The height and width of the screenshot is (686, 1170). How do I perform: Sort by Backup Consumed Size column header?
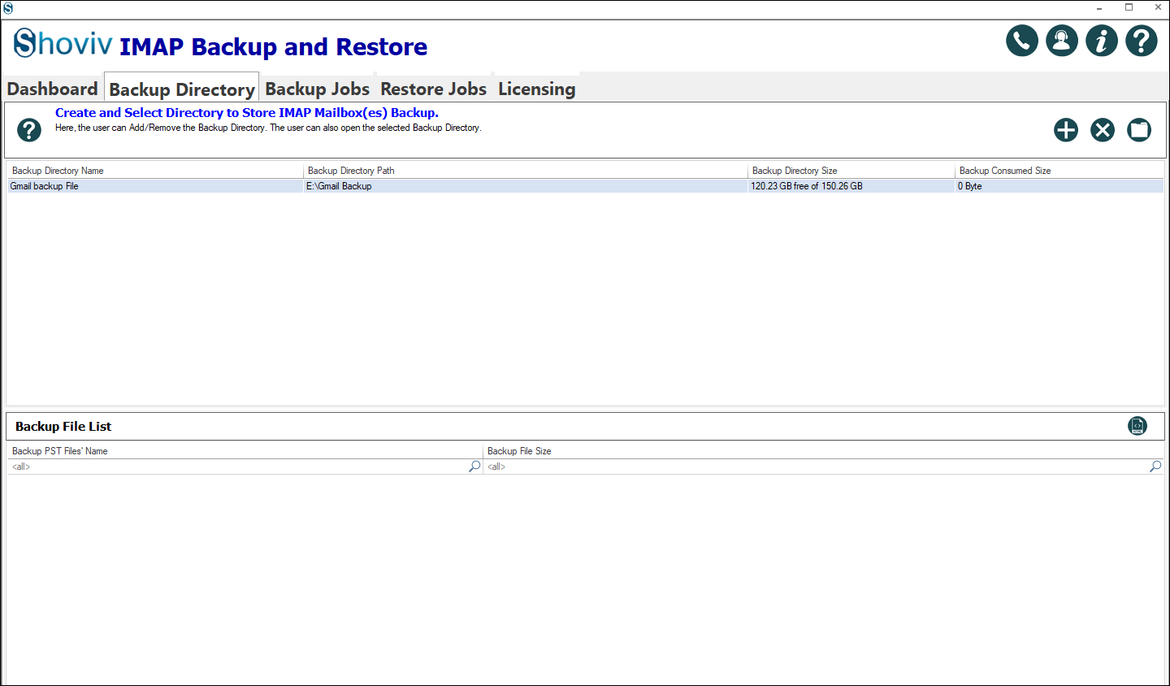pyautogui.click(x=1059, y=171)
